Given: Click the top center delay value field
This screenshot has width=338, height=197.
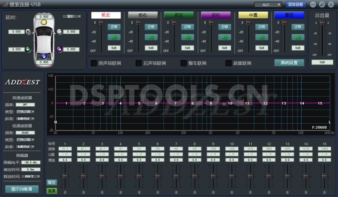Looking at the screenshot, I should point(44,17).
